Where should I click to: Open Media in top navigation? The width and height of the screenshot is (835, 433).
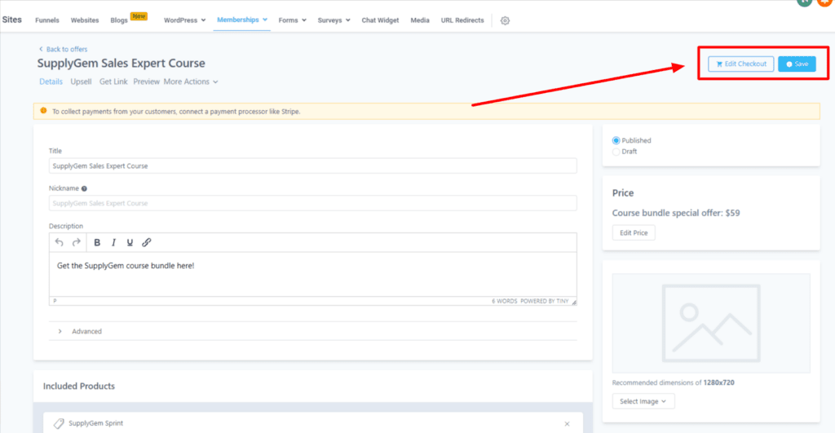[420, 20]
